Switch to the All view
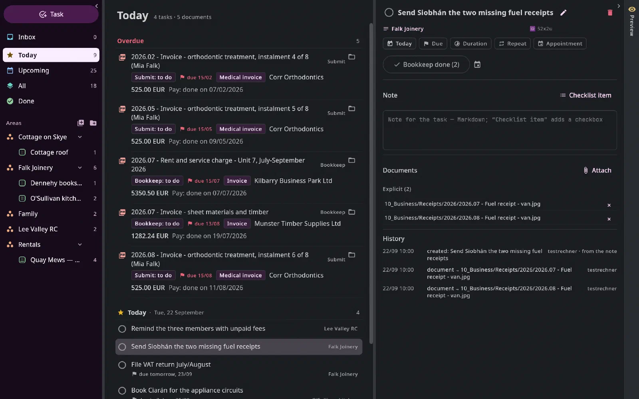639x399 pixels. coord(51,86)
